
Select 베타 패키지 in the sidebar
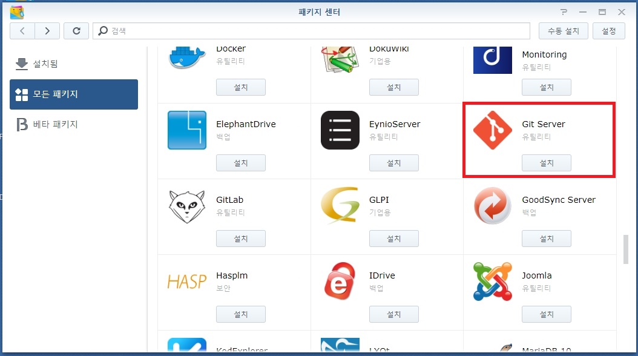click(x=74, y=125)
